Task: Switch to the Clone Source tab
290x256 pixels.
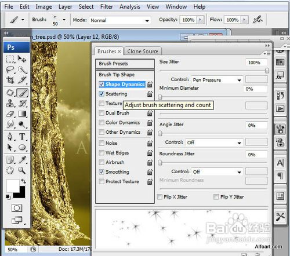Action: coord(143,52)
